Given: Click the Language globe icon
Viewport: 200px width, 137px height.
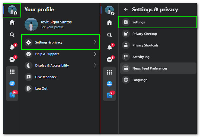Looking at the screenshot, I should pyautogui.click(x=126, y=80).
